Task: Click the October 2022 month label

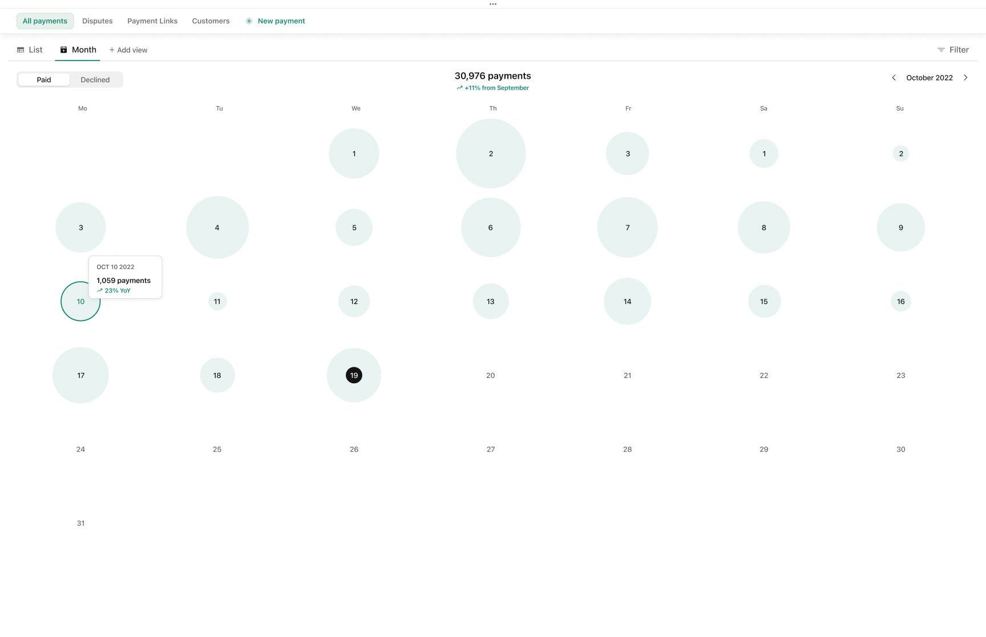Action: click(x=930, y=78)
